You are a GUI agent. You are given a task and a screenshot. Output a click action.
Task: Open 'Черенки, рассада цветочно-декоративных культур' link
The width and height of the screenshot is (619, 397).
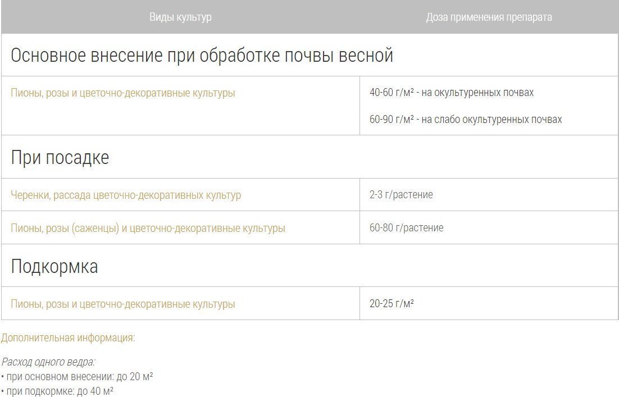coord(126,195)
